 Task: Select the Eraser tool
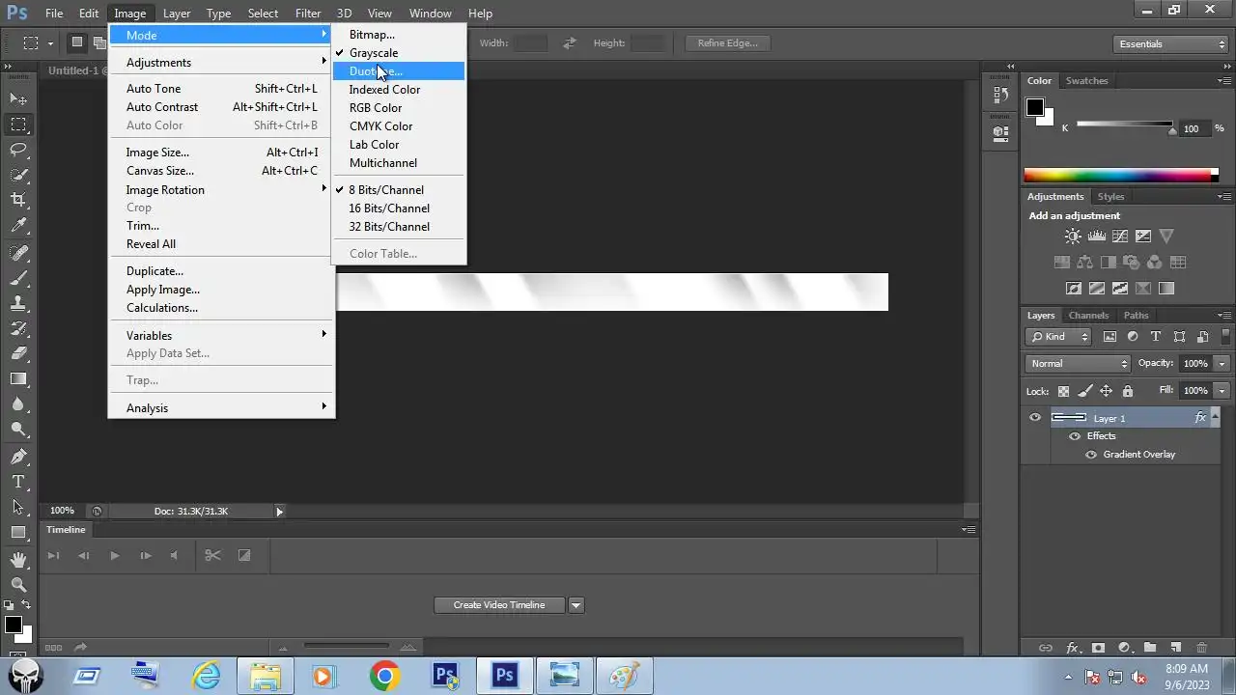[x=18, y=353]
